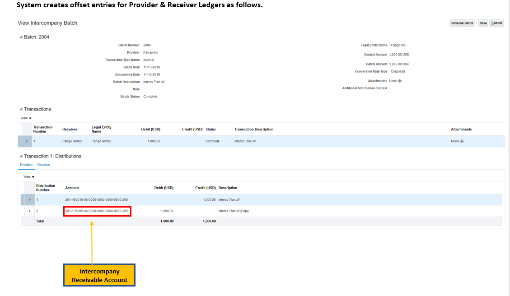The image size is (510, 296).
Task: Collapse the Batch: 2004 section
Action: point(20,37)
